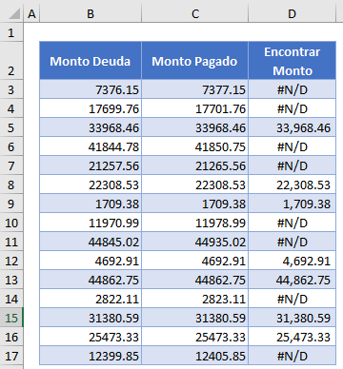Select cell with value 44845.02
Viewport: 343px width, 369px height.
coord(91,242)
